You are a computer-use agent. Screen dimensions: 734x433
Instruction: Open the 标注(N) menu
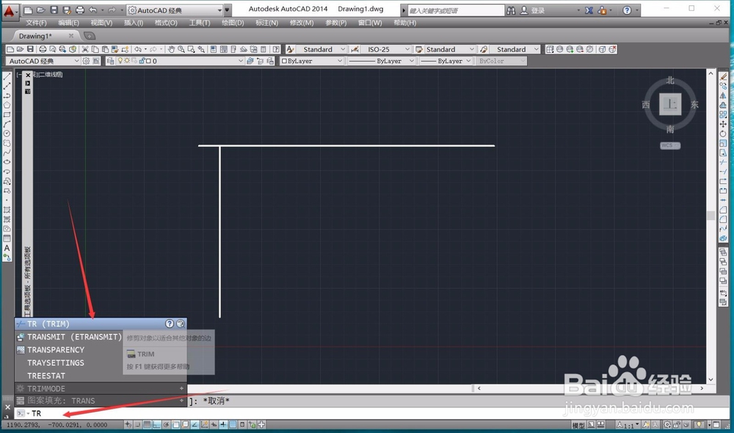pos(267,23)
